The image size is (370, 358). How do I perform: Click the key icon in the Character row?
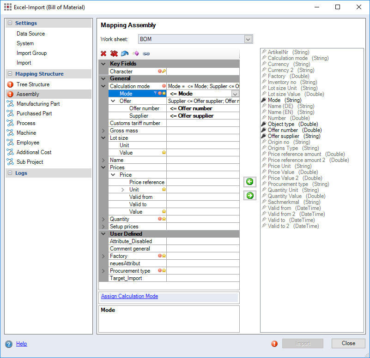point(164,71)
